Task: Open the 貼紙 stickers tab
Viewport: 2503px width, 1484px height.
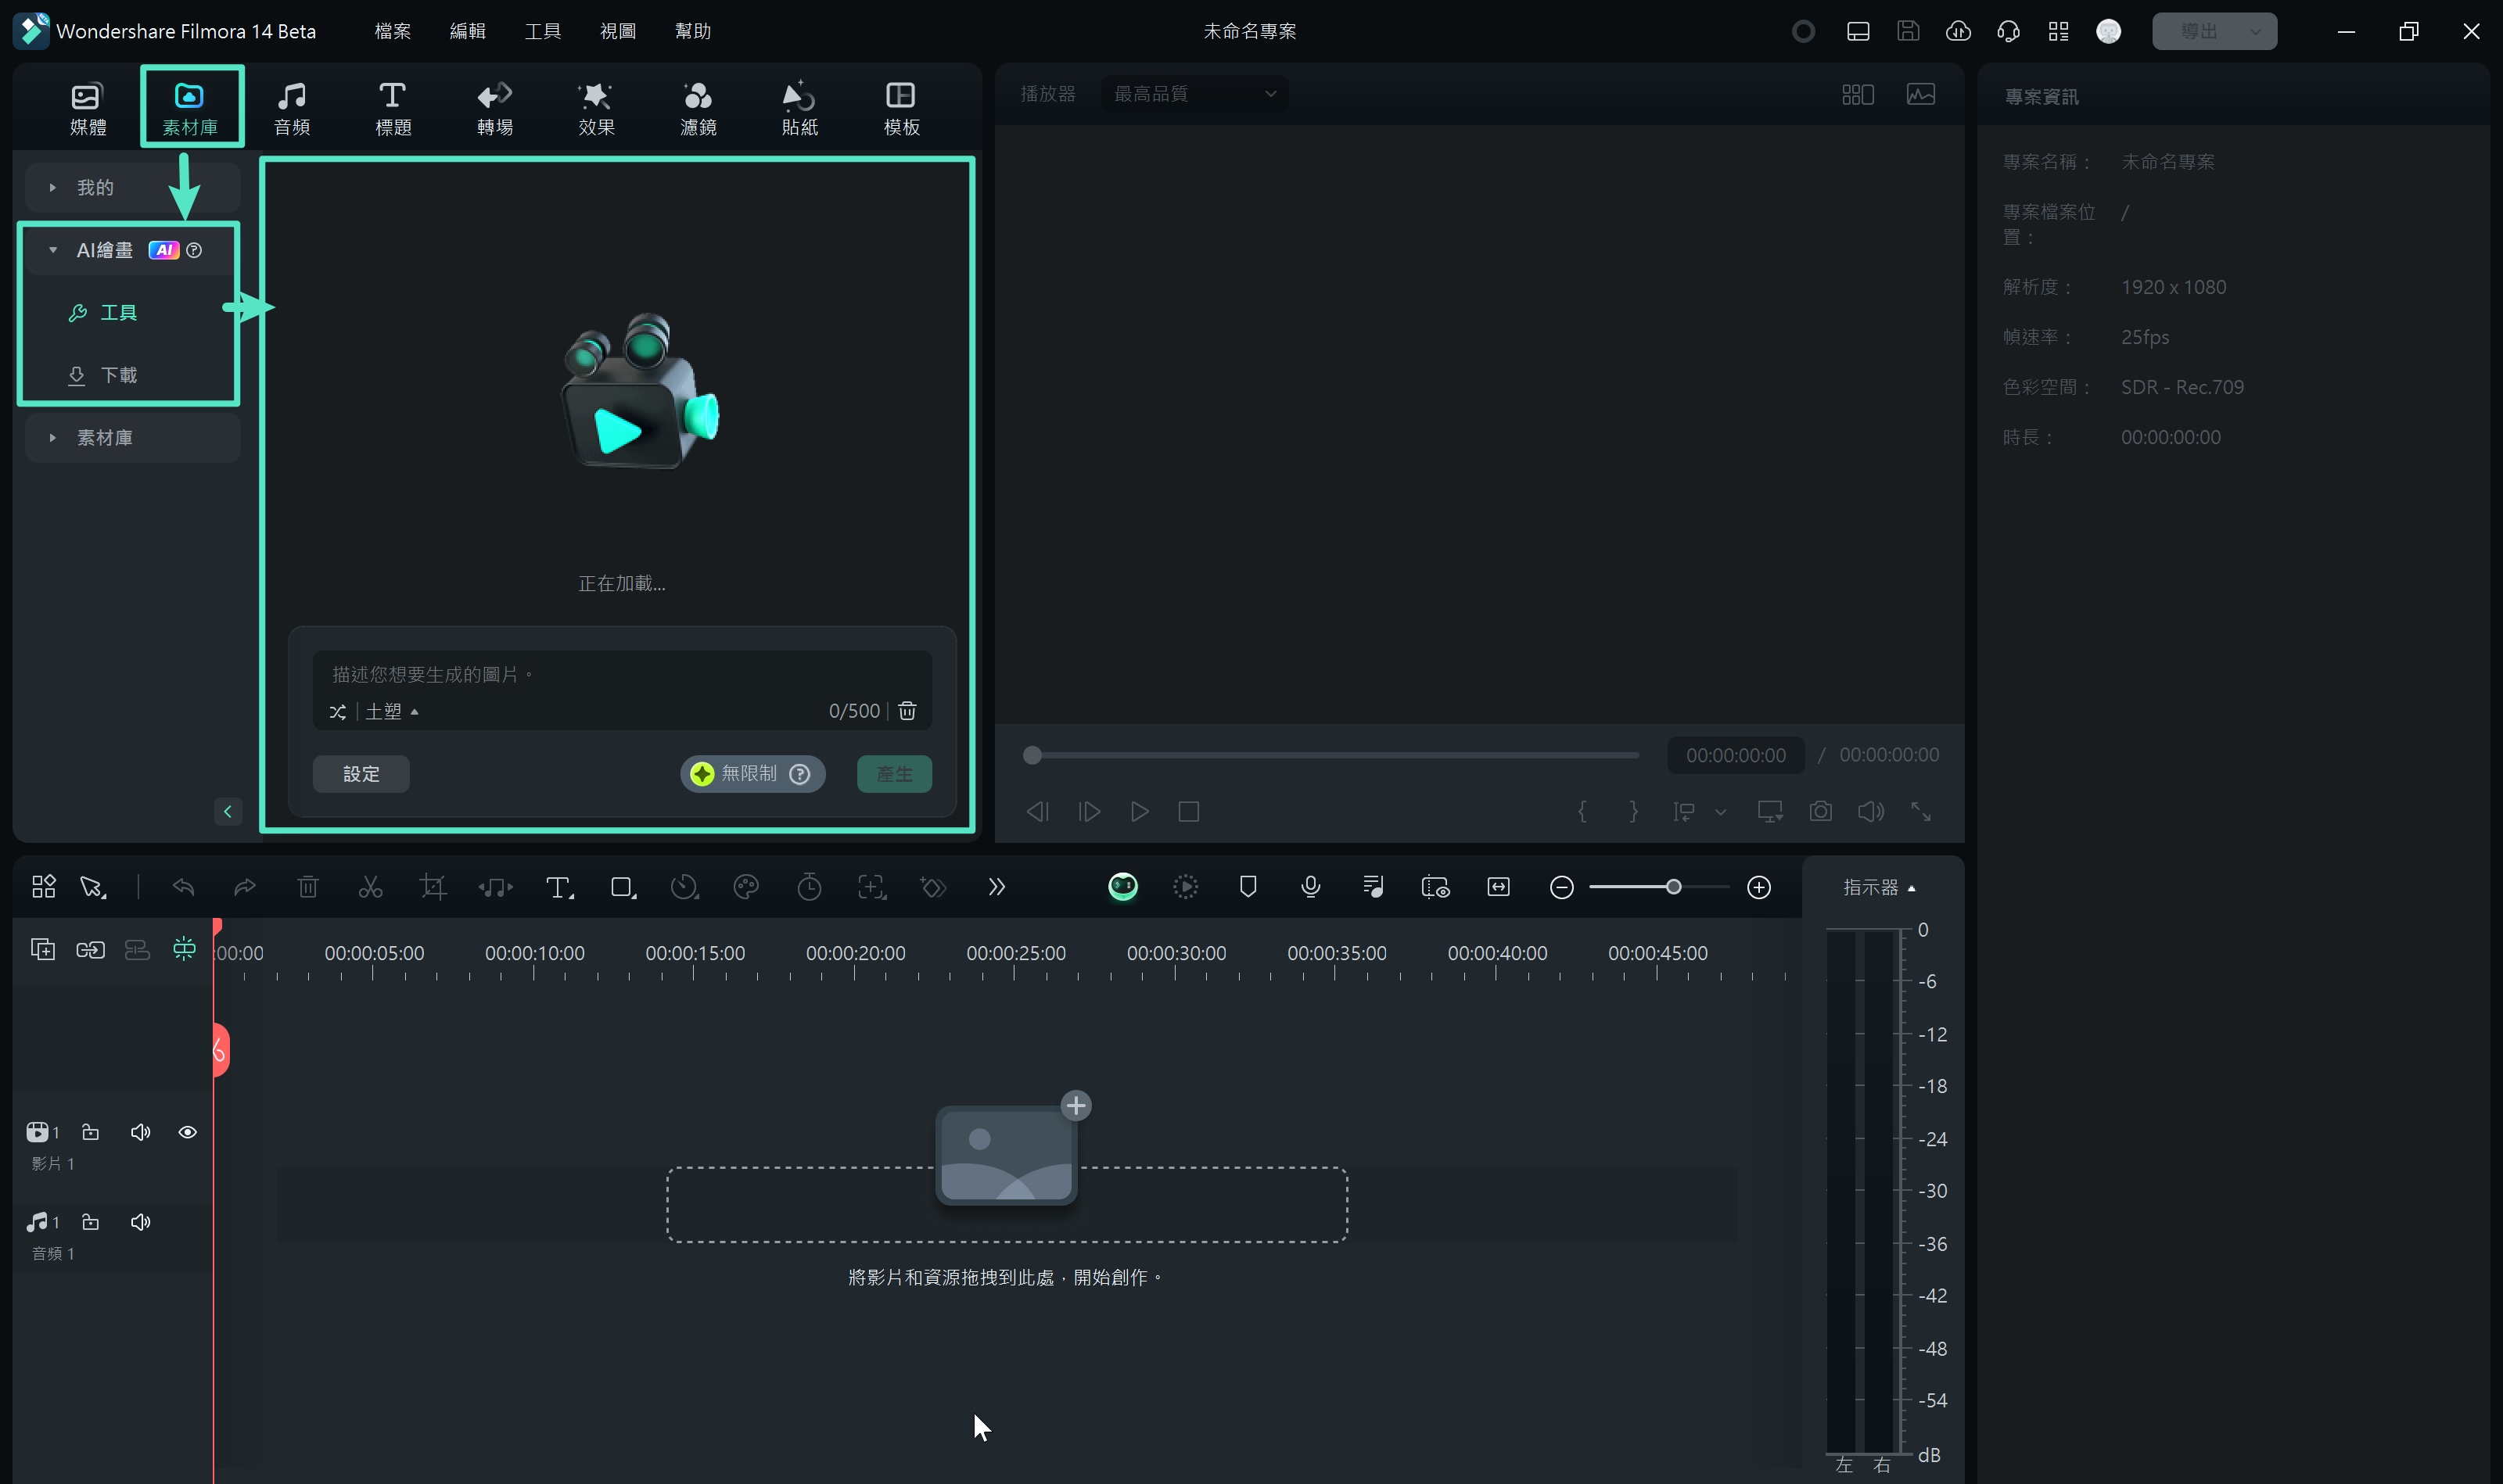Action: (x=799, y=108)
